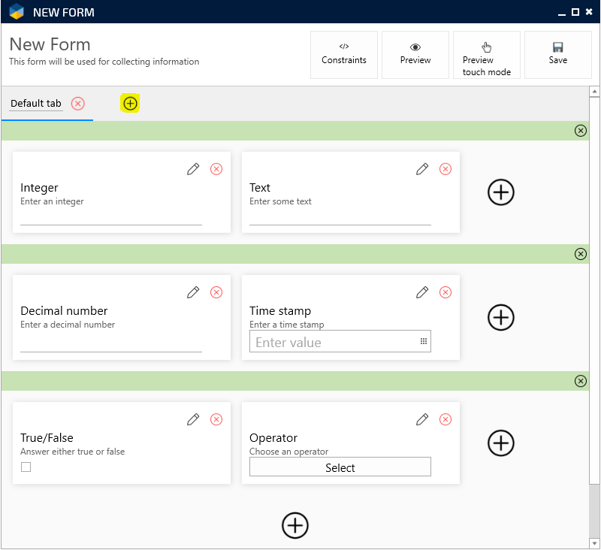Check the True/False checkbox
Screen dimensions: 601x550
pos(26,467)
